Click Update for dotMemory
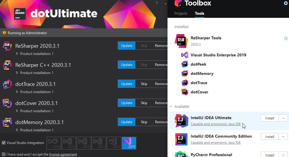The image size is (289, 157). pos(127,122)
